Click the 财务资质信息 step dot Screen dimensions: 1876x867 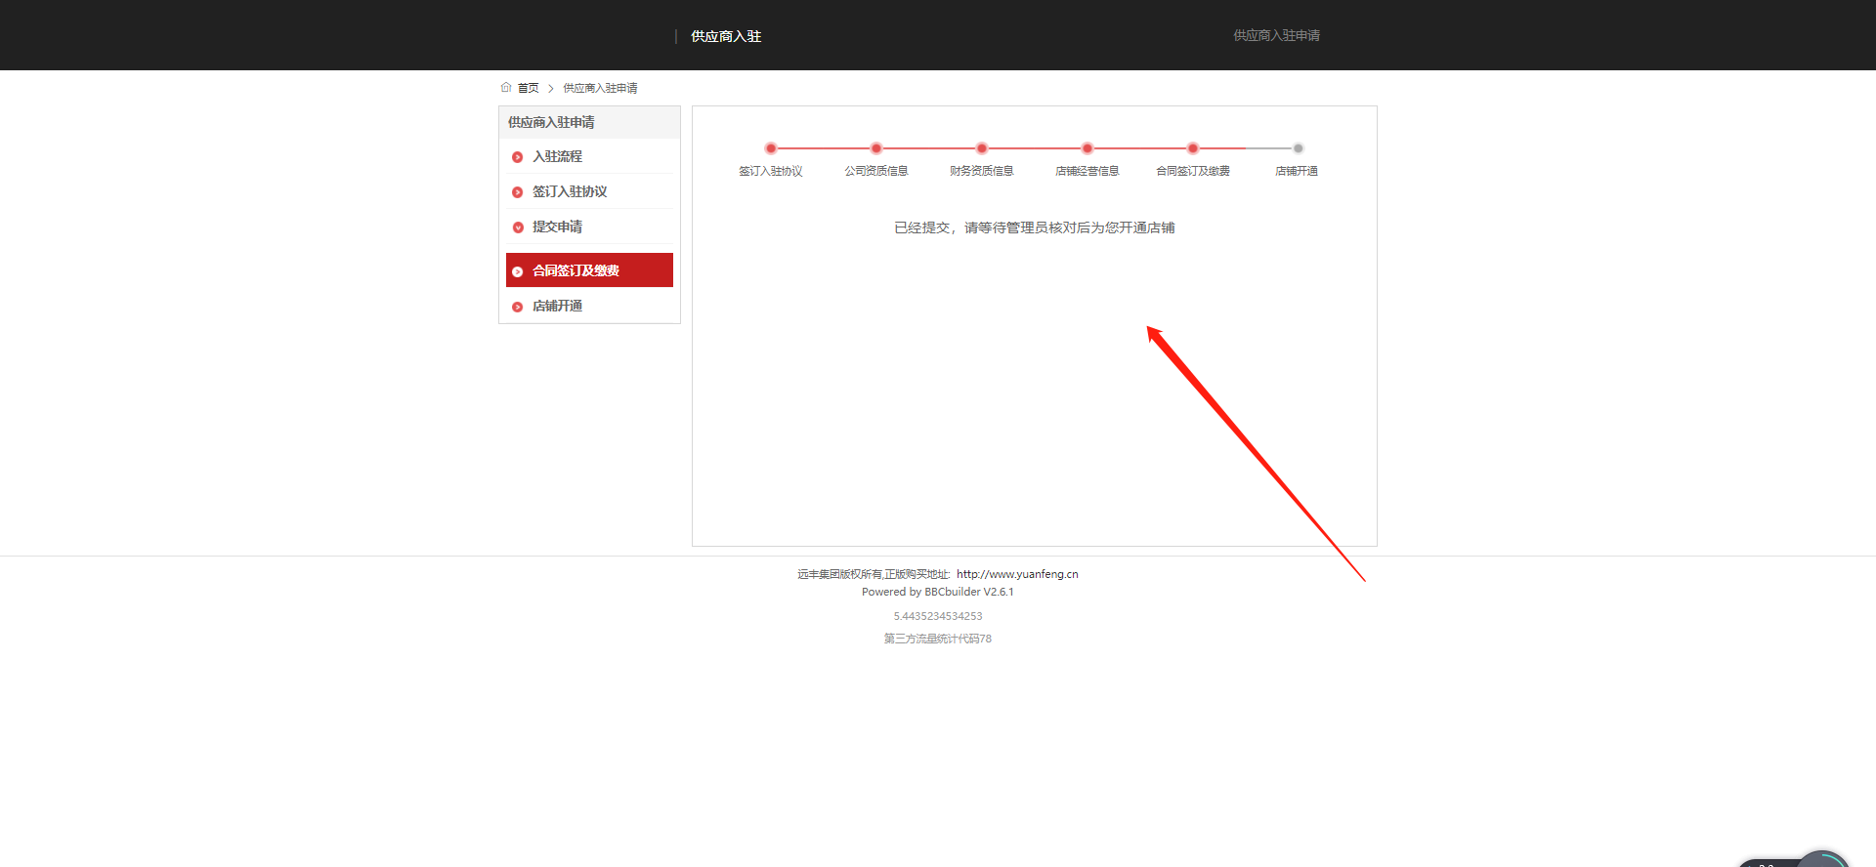point(982,148)
